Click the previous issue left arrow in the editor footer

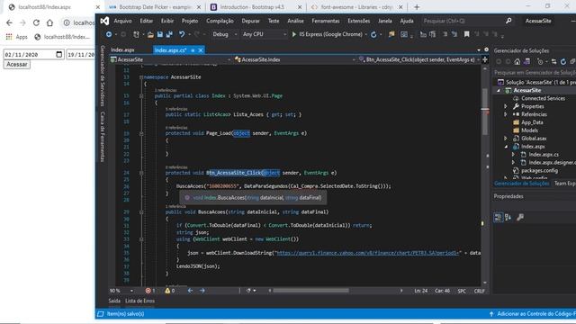click(x=190, y=291)
